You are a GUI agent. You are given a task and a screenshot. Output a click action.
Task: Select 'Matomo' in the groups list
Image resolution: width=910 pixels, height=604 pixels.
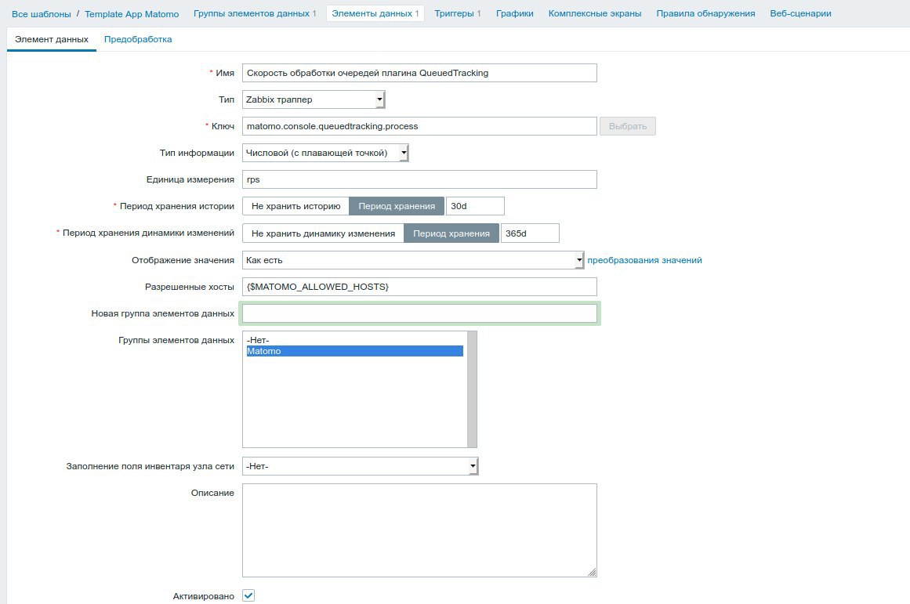354,351
